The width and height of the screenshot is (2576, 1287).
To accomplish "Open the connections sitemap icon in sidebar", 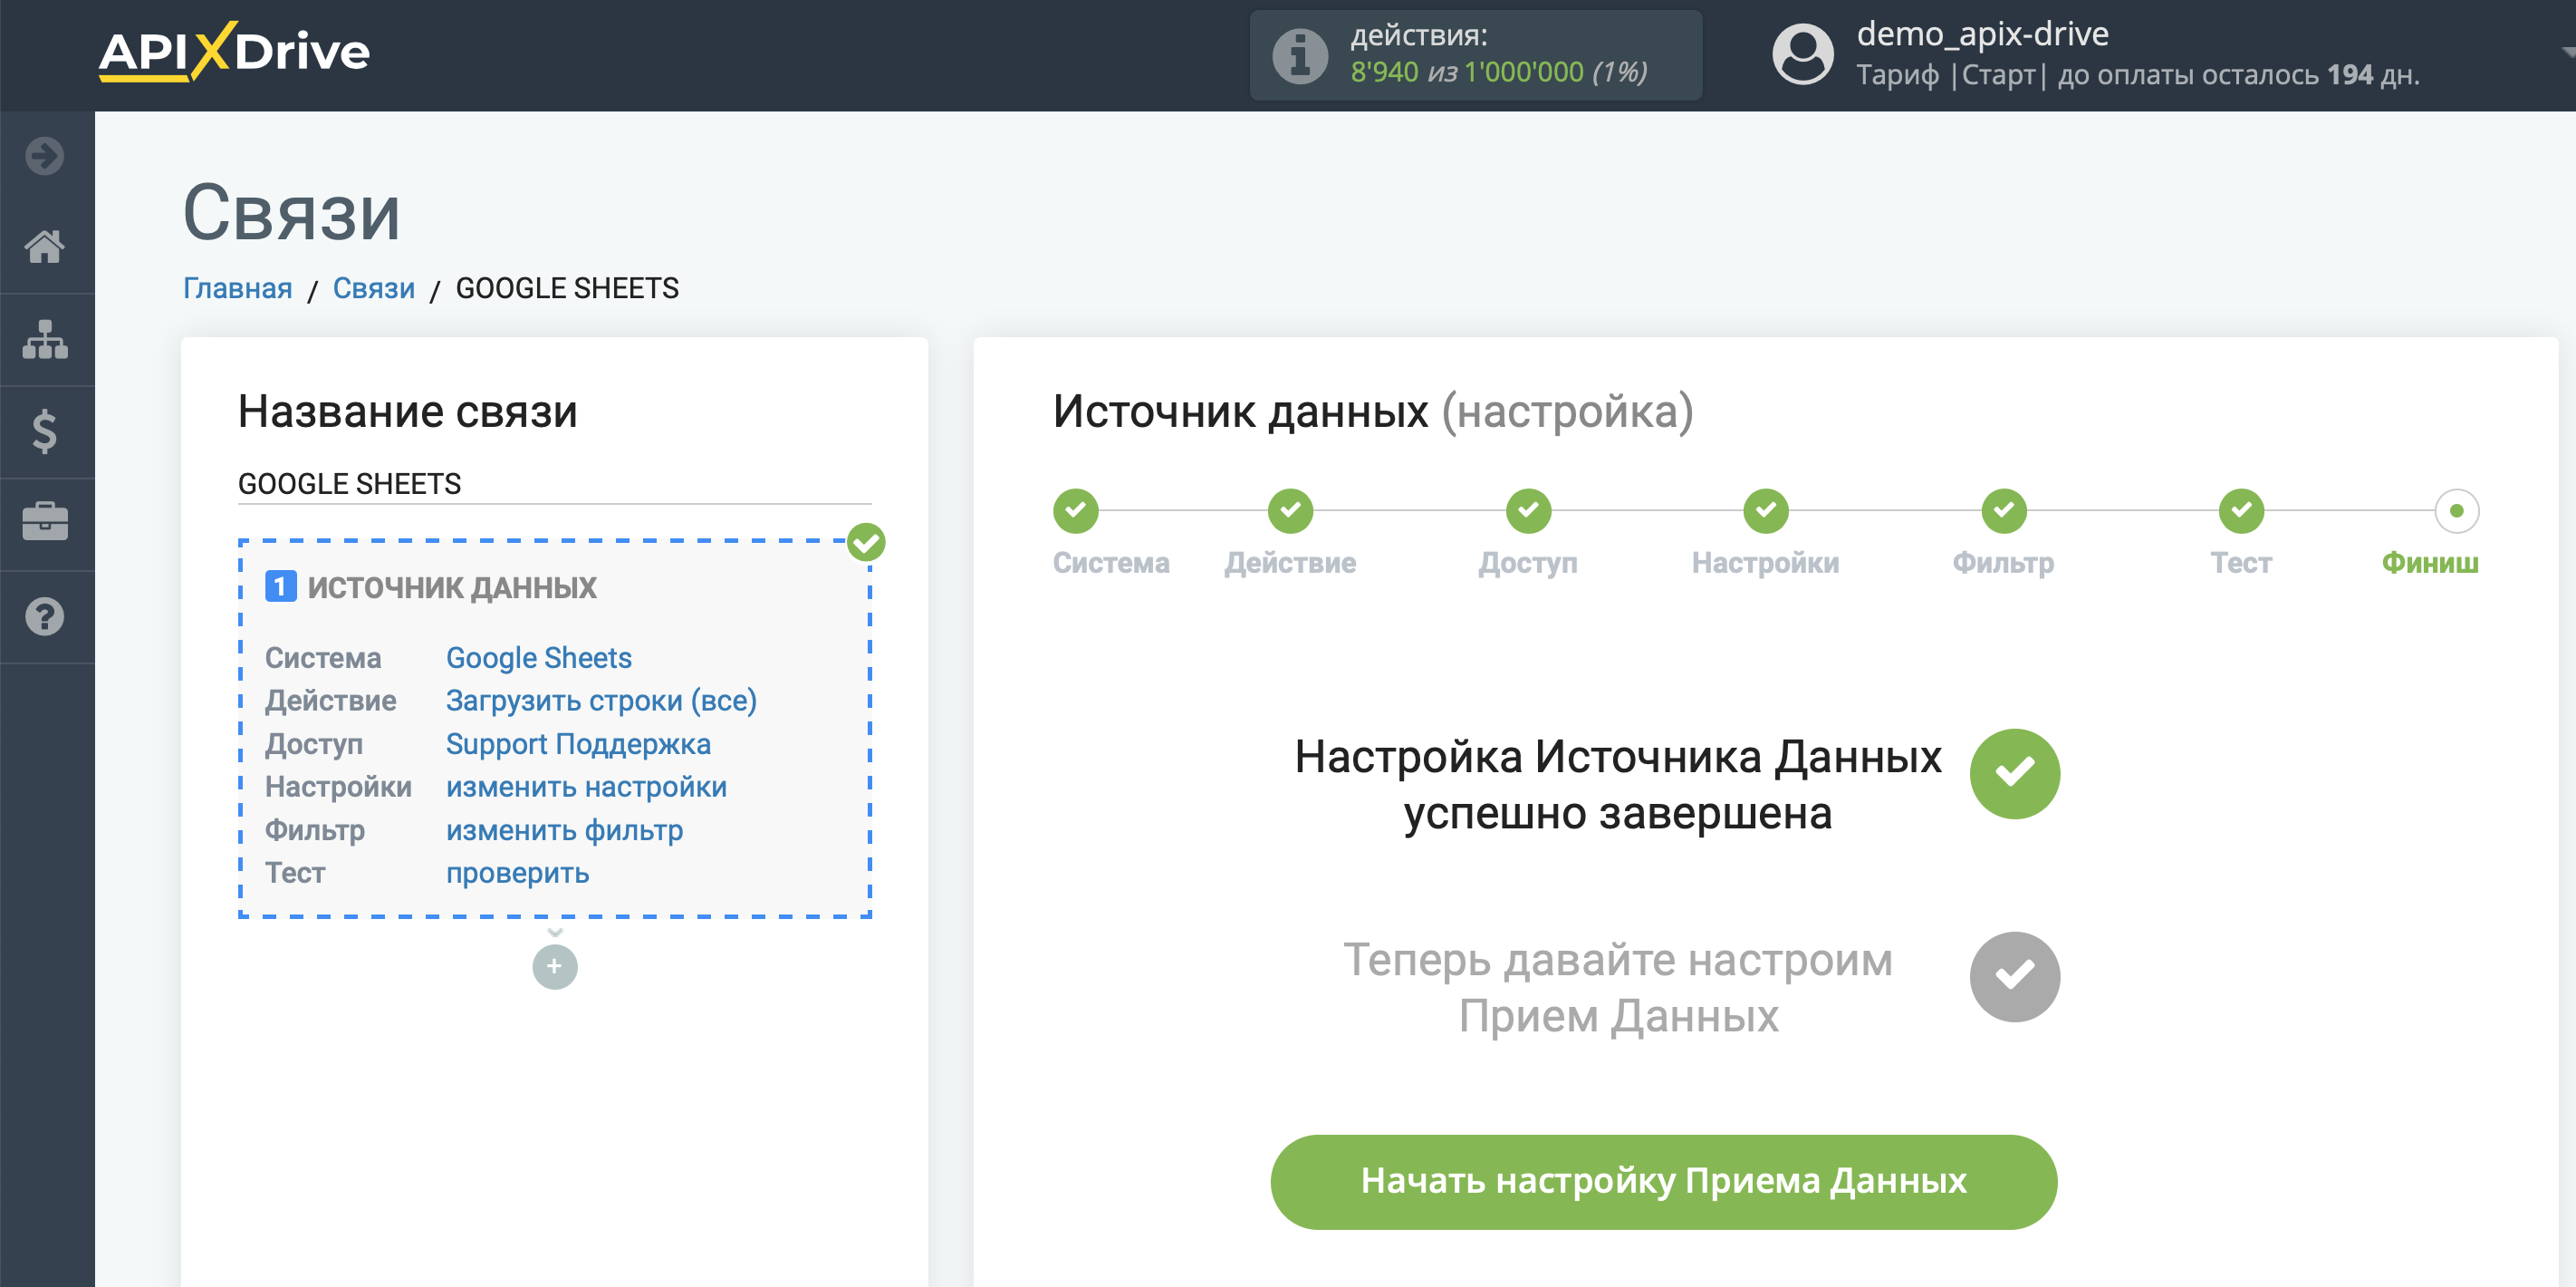I will coord(45,339).
